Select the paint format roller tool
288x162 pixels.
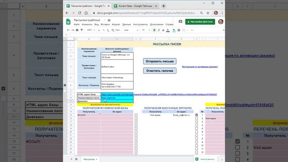coord(81,30)
